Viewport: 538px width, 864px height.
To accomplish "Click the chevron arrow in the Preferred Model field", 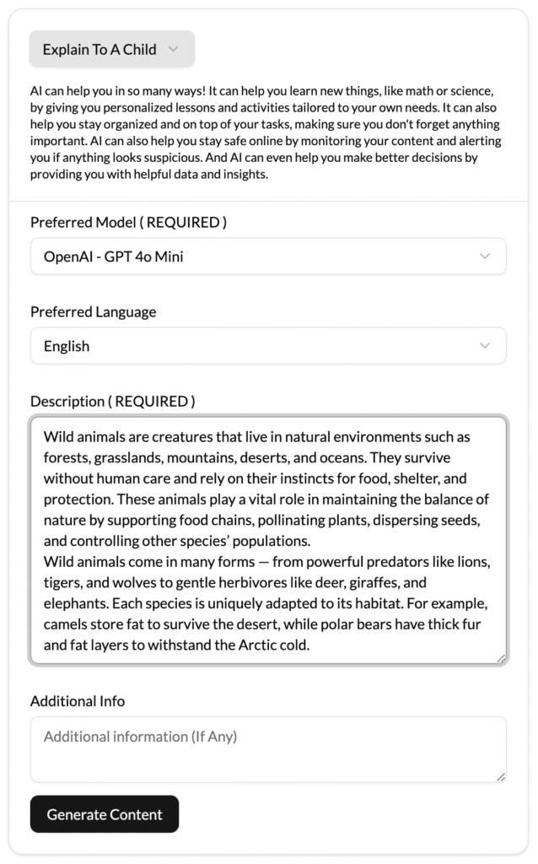I will (485, 256).
